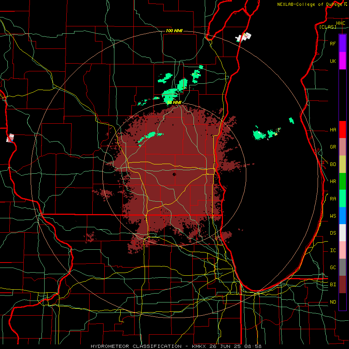Click the 'HA' legend label

point(333,130)
